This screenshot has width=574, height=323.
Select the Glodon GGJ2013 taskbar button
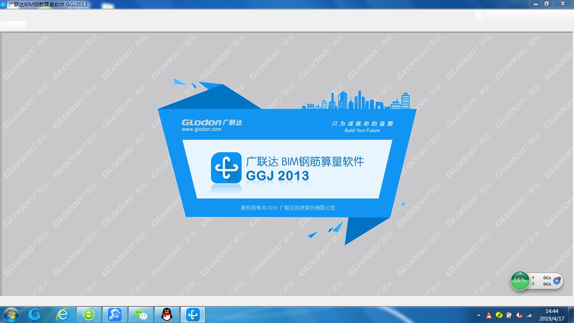coord(193,315)
